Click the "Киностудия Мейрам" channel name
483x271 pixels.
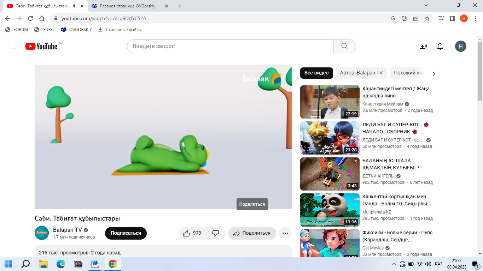click(x=383, y=104)
